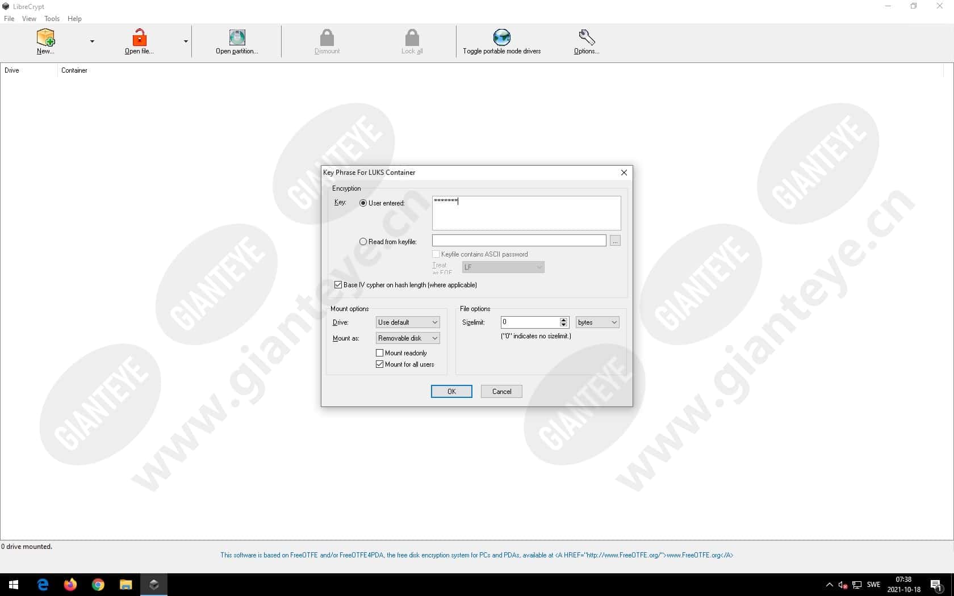Screen dimensions: 954x596
Task: Click the "0 drive mounted." status text
Action: pyautogui.click(x=27, y=547)
